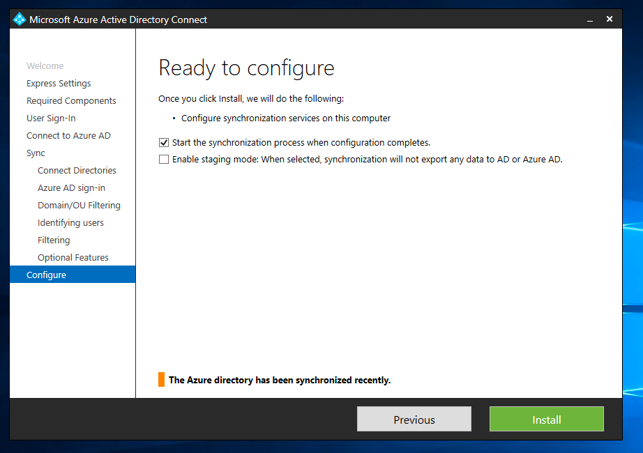Open Optional Features sub-step
This screenshot has height=453, width=643.
pos(73,257)
